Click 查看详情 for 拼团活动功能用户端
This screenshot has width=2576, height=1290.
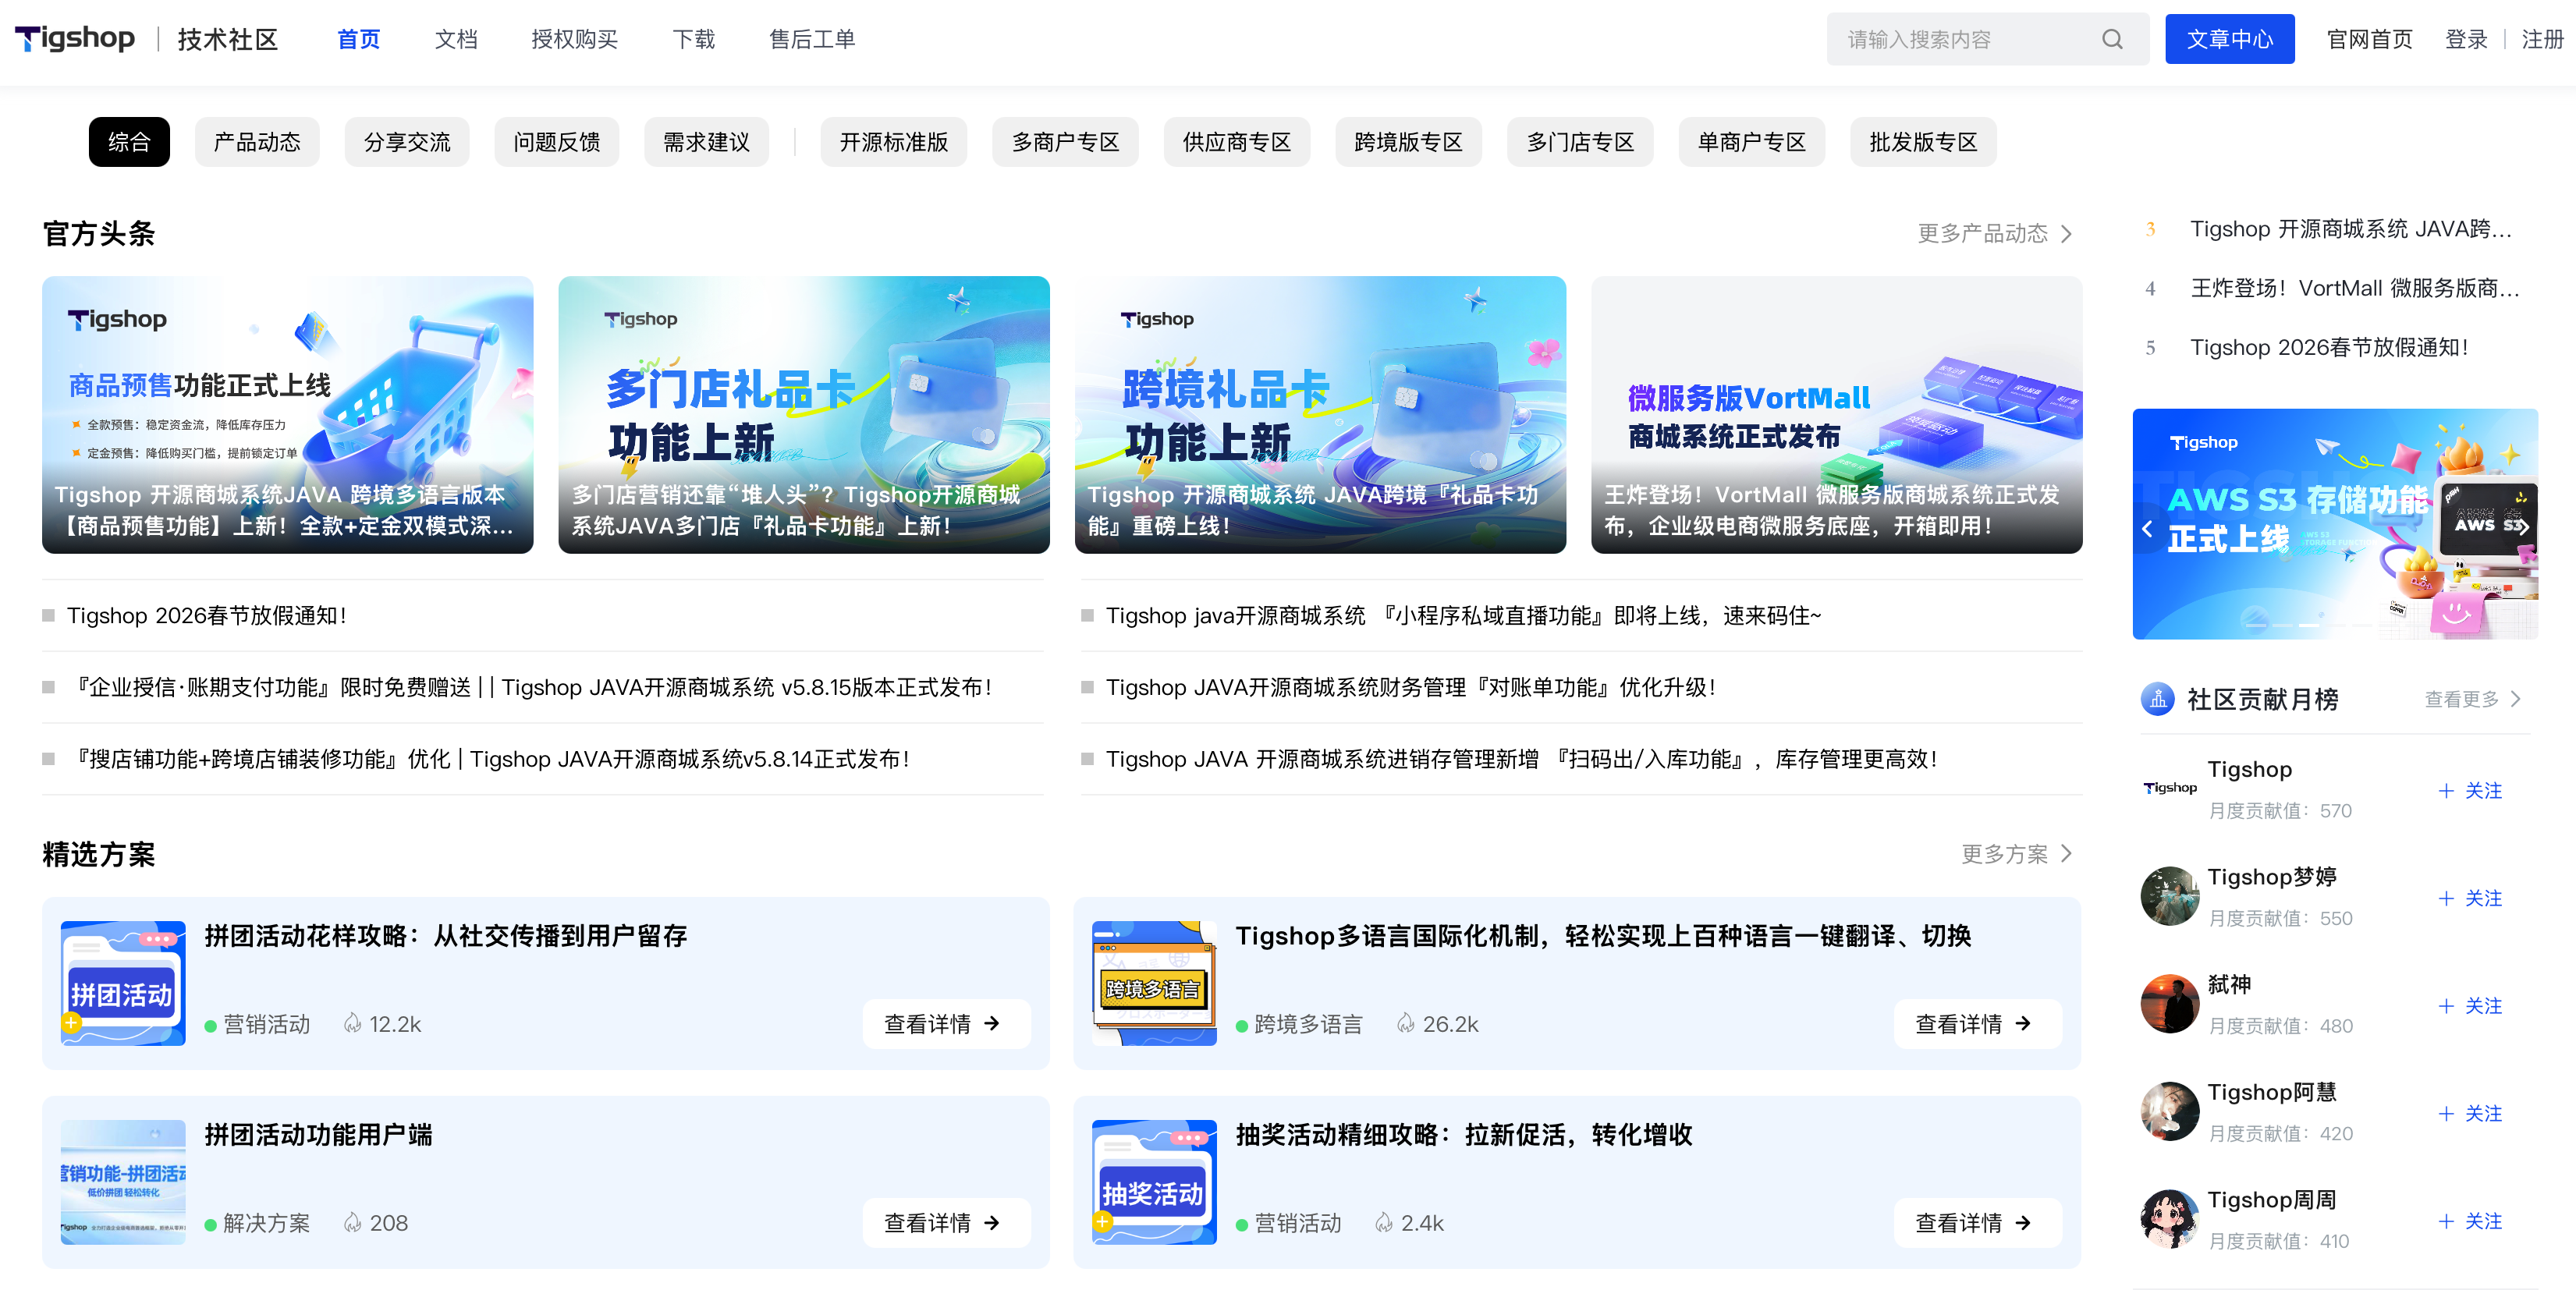pos(946,1223)
